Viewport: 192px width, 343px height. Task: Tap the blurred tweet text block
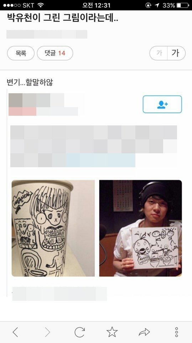pos(94,146)
